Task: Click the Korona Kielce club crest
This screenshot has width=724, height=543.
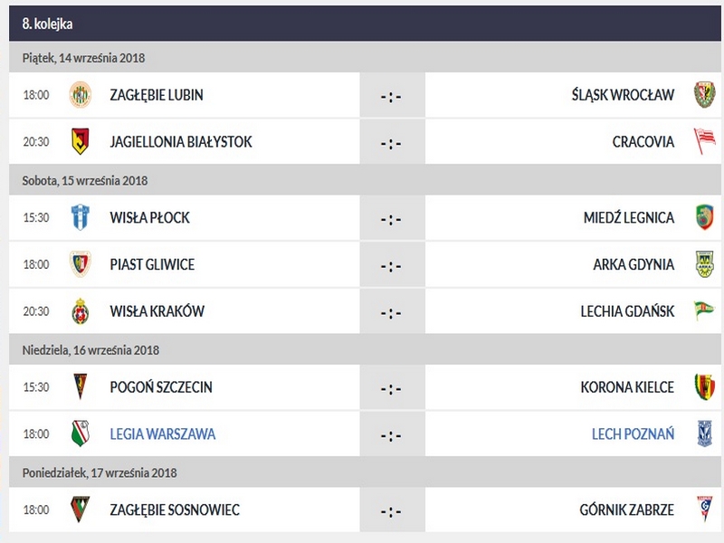Action: tap(704, 387)
